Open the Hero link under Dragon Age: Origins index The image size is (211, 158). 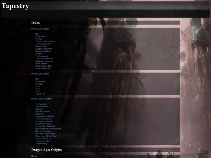point(38,34)
